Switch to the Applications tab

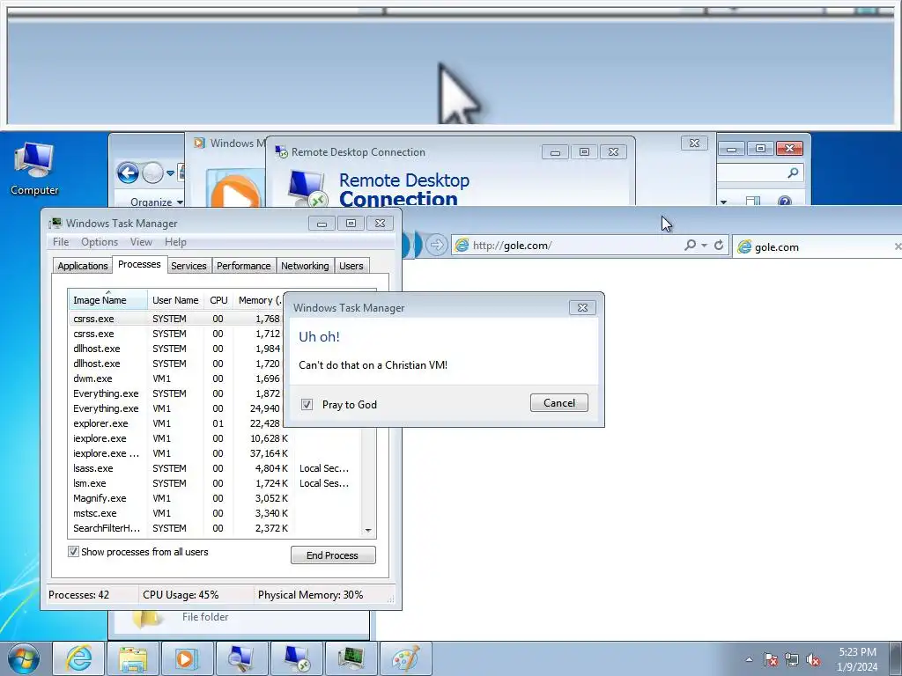[82, 266]
